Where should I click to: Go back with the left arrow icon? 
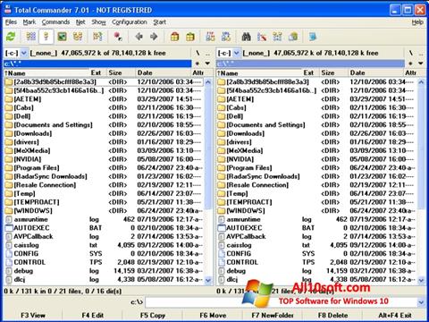click(x=139, y=37)
